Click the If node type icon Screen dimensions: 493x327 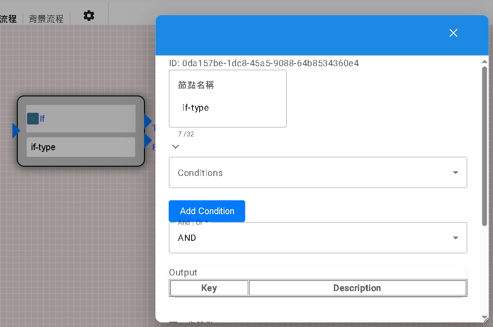tap(32, 119)
